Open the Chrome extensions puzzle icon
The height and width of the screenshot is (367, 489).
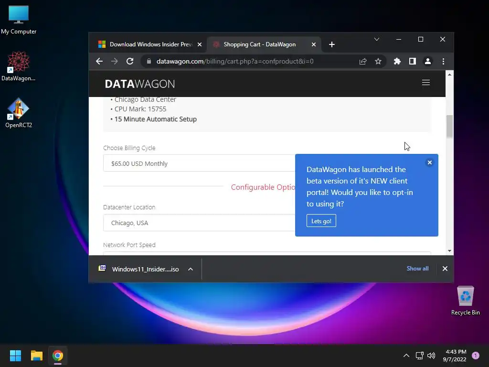(397, 62)
